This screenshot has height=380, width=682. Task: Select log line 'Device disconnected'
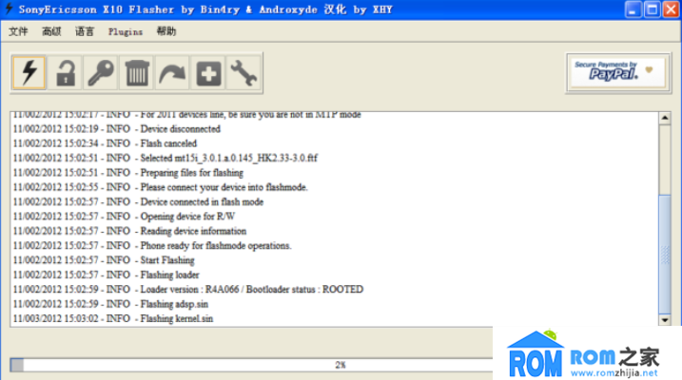click(x=117, y=129)
